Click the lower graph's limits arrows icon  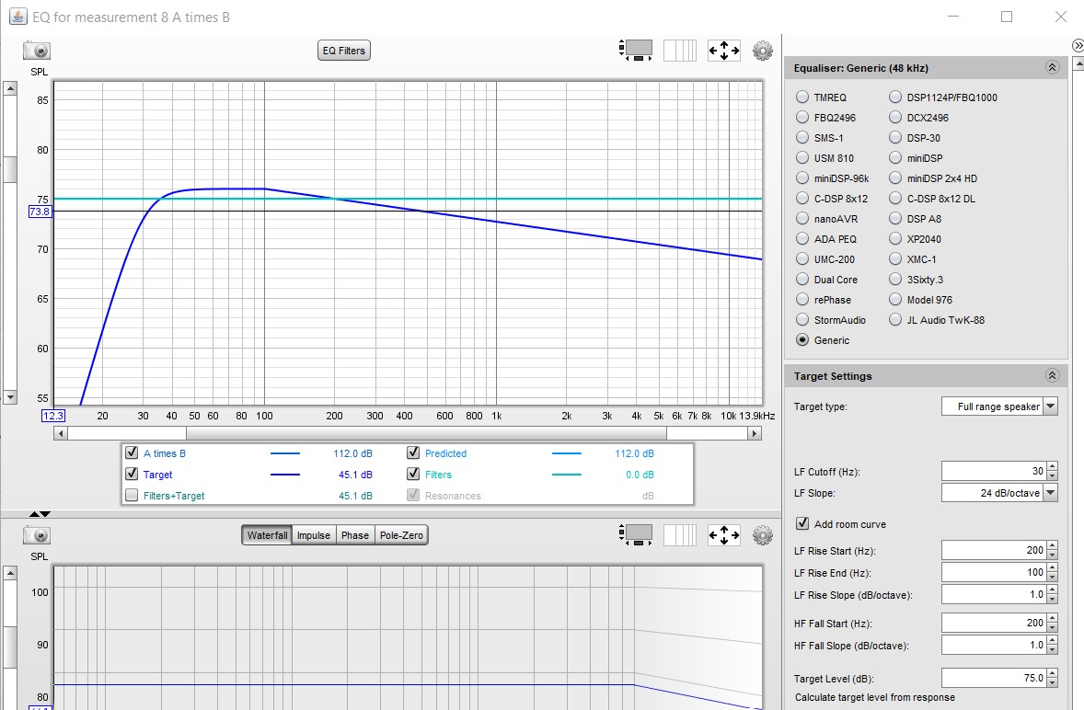coord(724,535)
